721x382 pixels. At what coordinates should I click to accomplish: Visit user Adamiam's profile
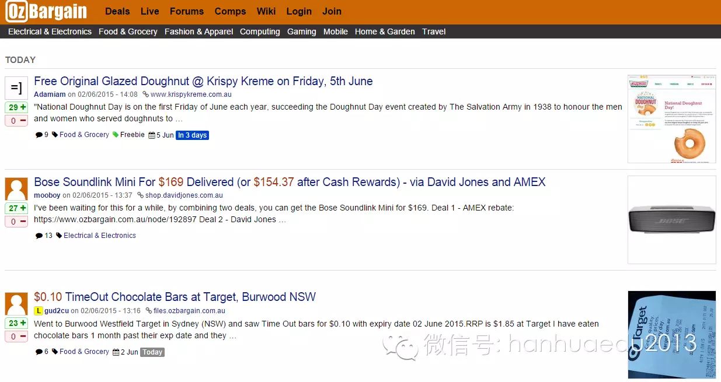[50, 94]
